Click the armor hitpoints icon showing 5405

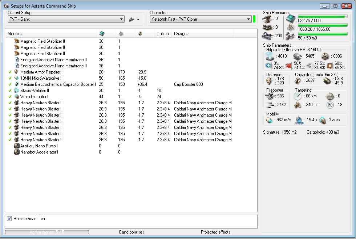(297, 56)
